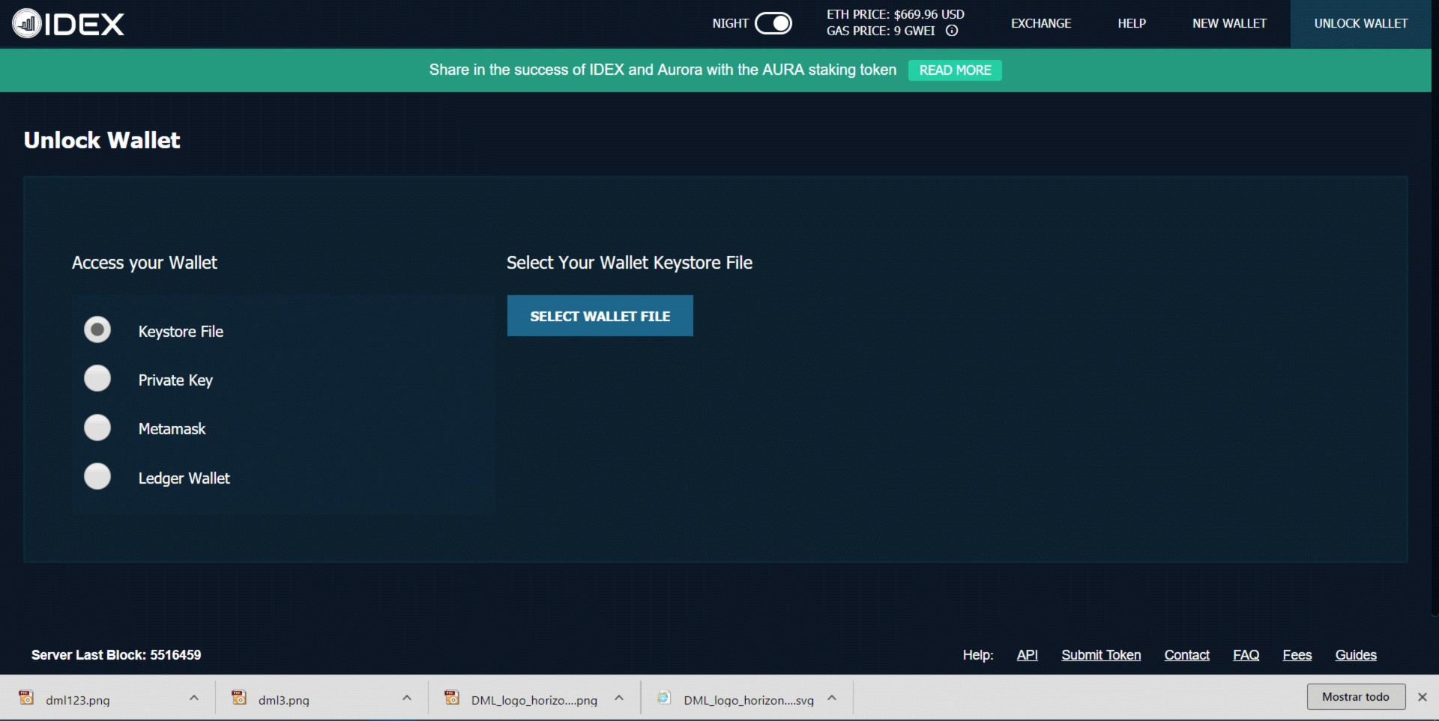
Task: Expand options for DML_logo_horizo....png download
Action: pos(619,698)
